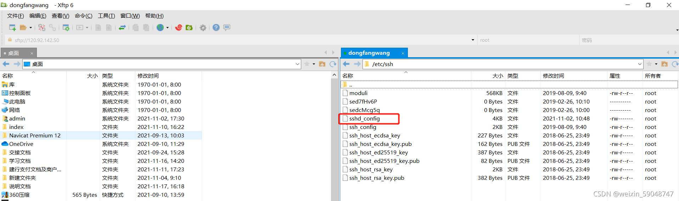Select the 360压缩 shortcut

(x=19, y=195)
